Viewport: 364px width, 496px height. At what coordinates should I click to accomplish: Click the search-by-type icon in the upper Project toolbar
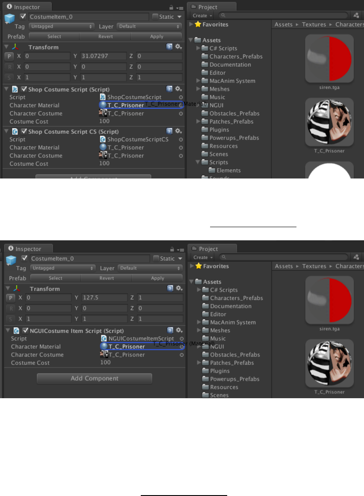click(x=356, y=15)
